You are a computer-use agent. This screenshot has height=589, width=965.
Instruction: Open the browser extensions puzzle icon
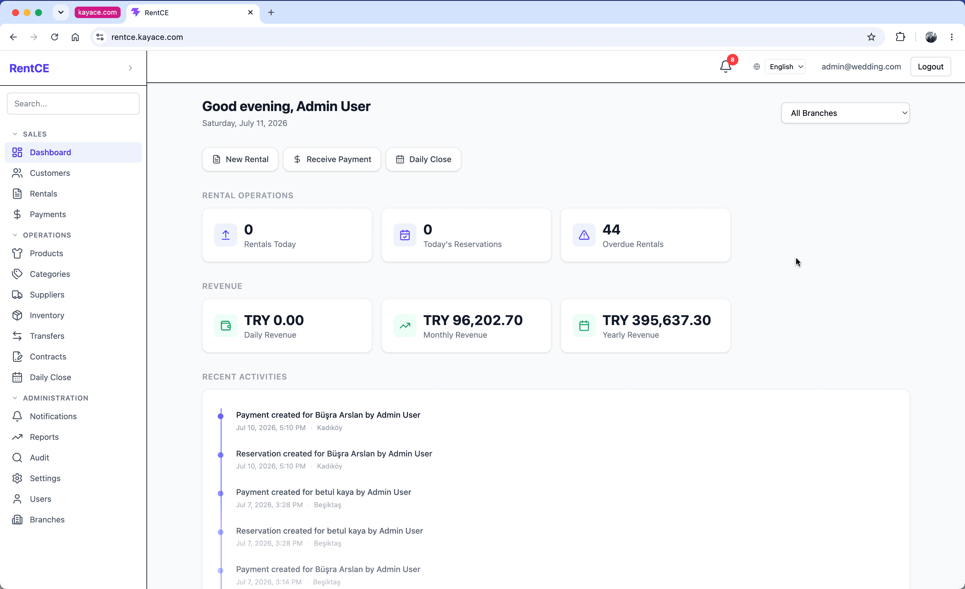point(900,37)
